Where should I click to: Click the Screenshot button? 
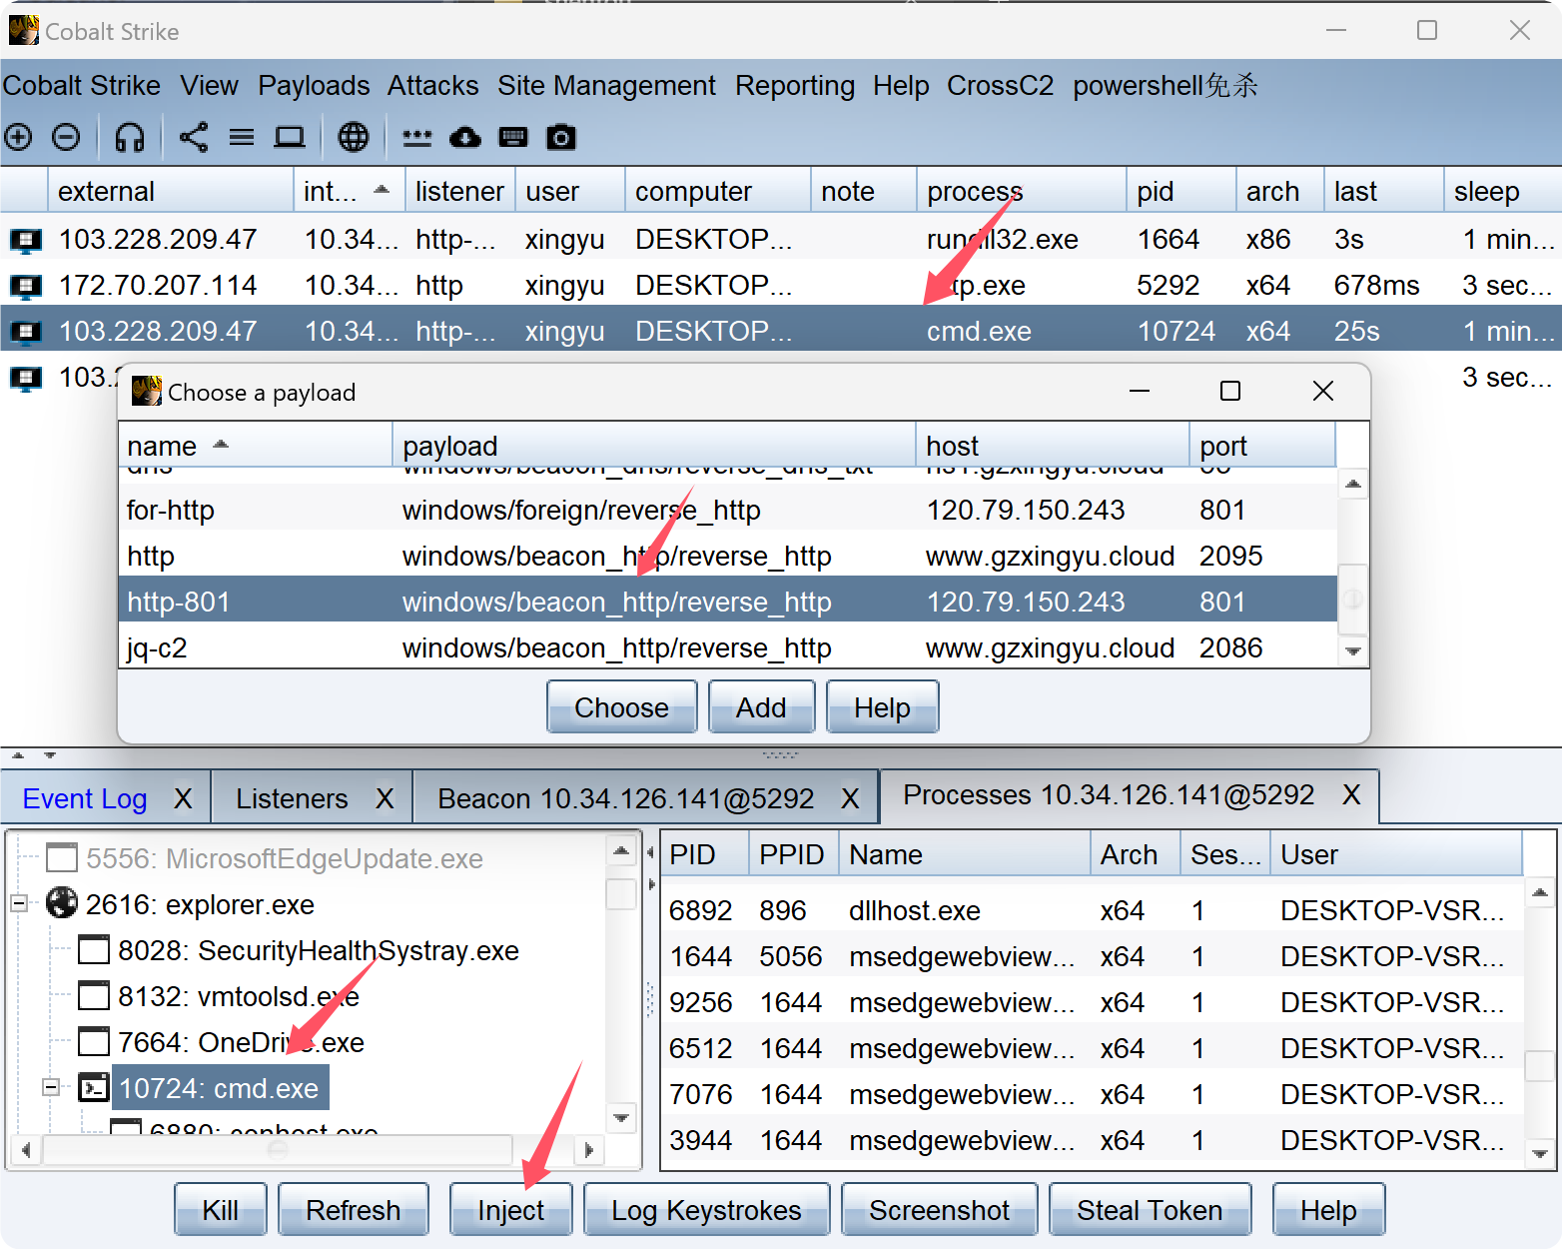coord(939,1209)
